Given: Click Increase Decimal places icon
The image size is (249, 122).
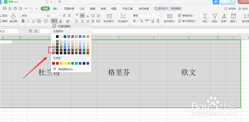Looking at the screenshot, I should pyautogui.click(x=152, y=21).
